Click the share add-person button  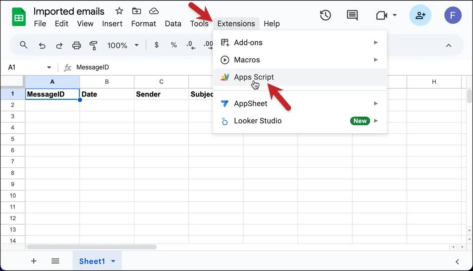(420, 16)
